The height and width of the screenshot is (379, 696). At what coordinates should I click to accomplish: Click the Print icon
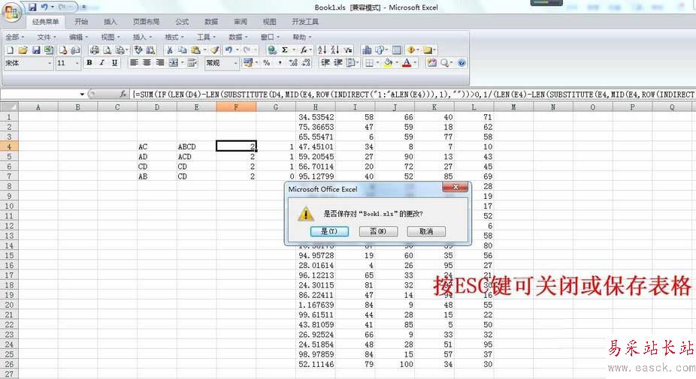pyautogui.click(x=94, y=50)
